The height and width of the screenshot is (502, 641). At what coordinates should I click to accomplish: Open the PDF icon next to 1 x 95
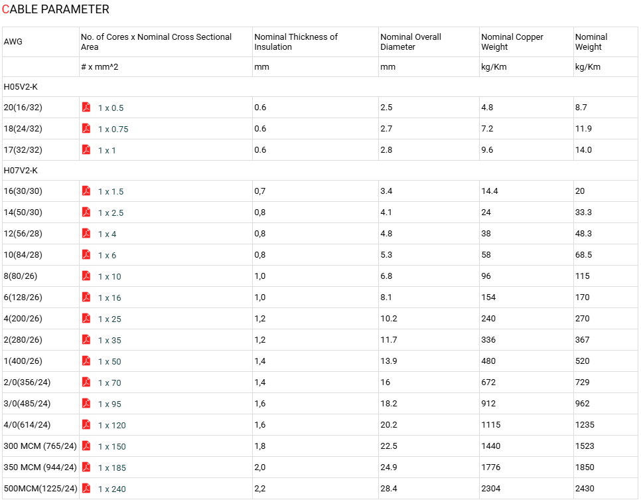coord(86,404)
